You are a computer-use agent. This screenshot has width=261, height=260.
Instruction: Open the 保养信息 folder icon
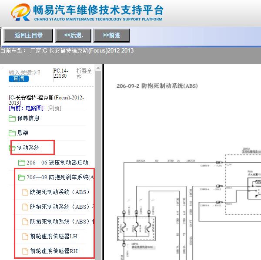pos(12,118)
